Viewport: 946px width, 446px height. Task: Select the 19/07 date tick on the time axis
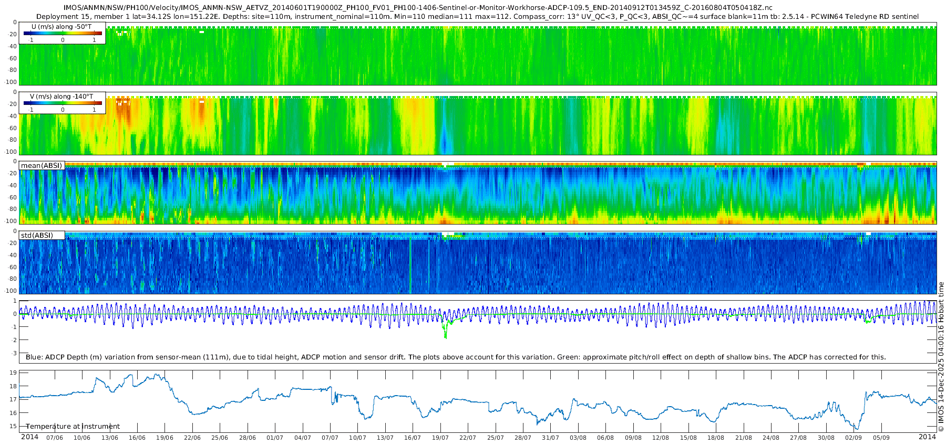coord(440,438)
